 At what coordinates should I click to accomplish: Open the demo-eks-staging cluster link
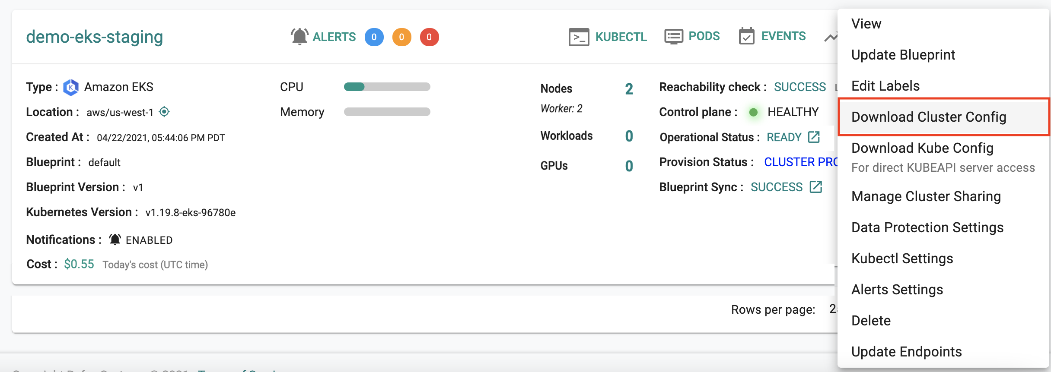[x=94, y=37]
